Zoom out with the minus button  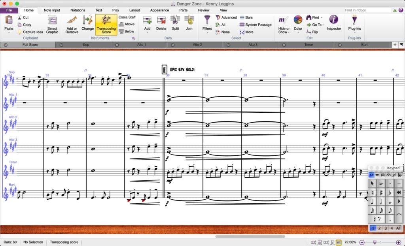[x=362, y=242]
